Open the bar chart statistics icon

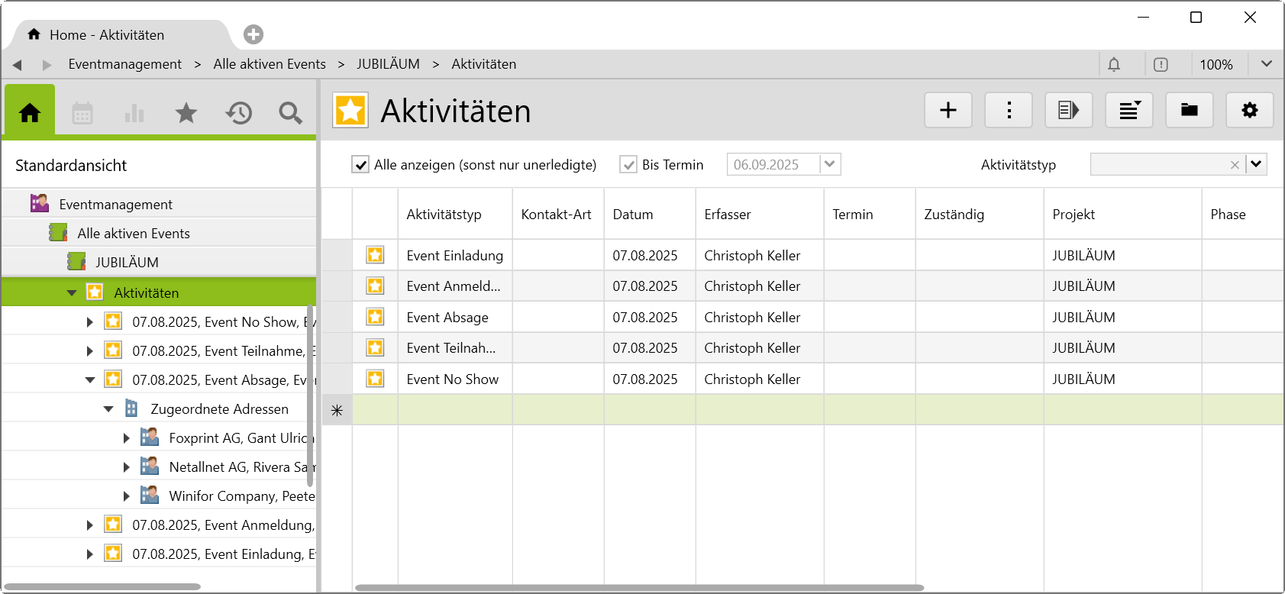(x=134, y=113)
